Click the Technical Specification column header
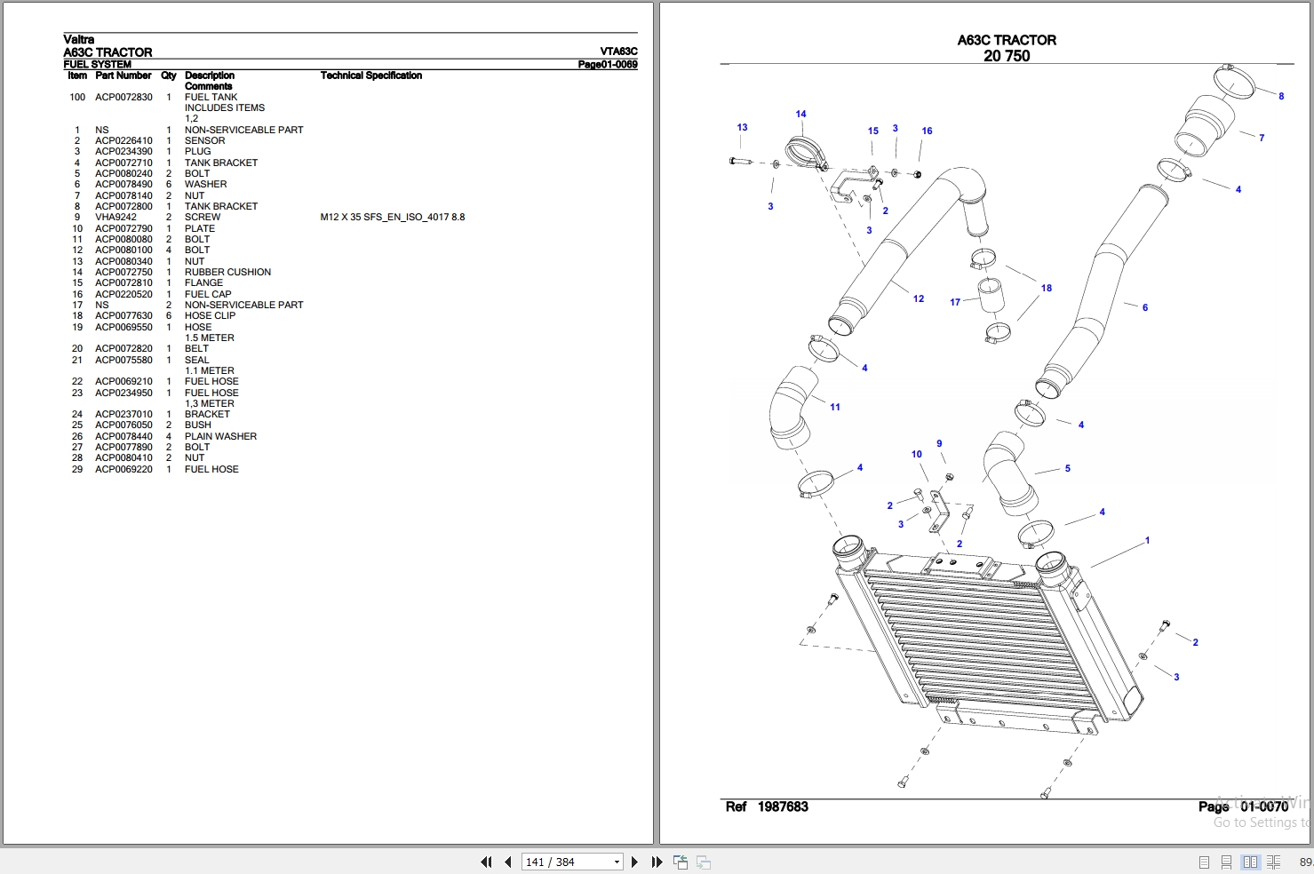1314x874 pixels. click(371, 75)
